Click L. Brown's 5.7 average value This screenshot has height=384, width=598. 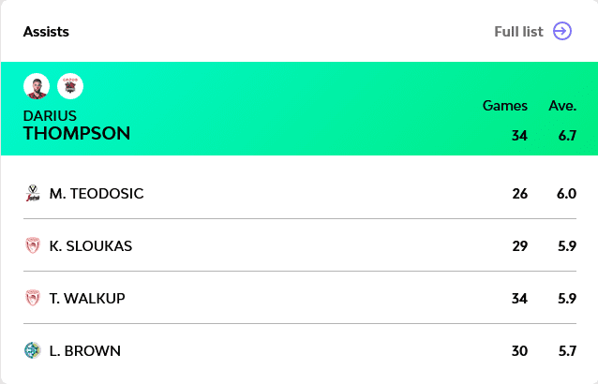pyautogui.click(x=566, y=351)
